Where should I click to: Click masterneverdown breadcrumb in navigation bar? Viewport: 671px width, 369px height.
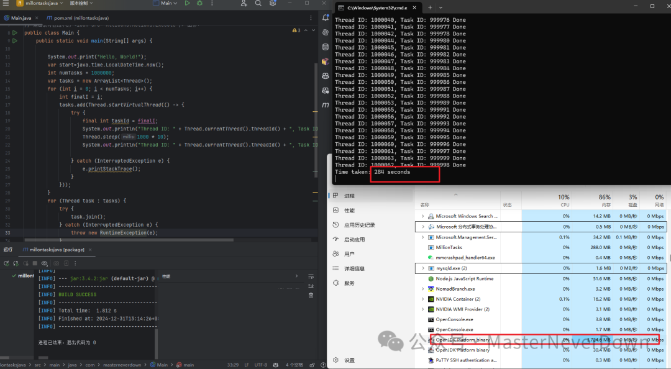coord(122,365)
